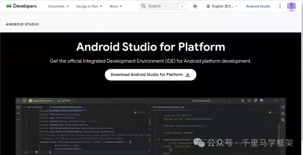Click the notifications bell icon in IDE screenshot
303x155 pixels.
click(283, 107)
